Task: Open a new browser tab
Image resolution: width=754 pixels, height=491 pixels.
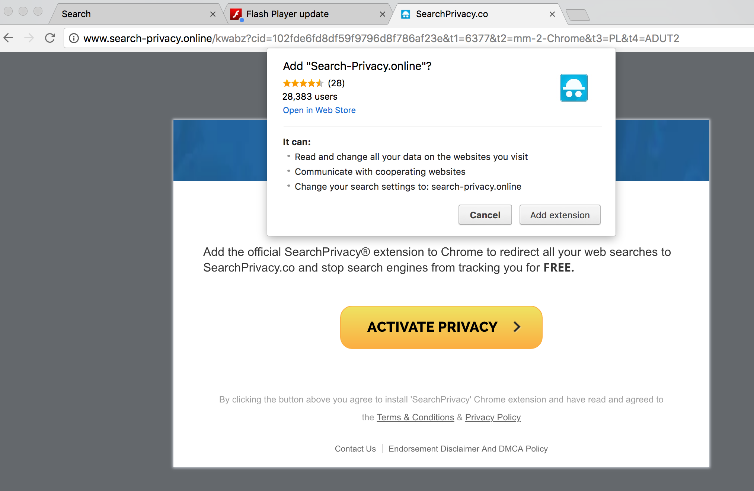Action: click(x=577, y=15)
